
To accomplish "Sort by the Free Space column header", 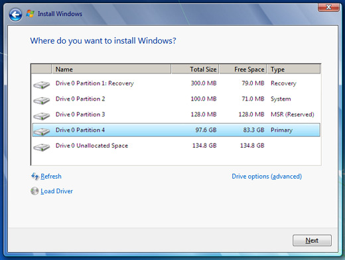I will pos(243,69).
